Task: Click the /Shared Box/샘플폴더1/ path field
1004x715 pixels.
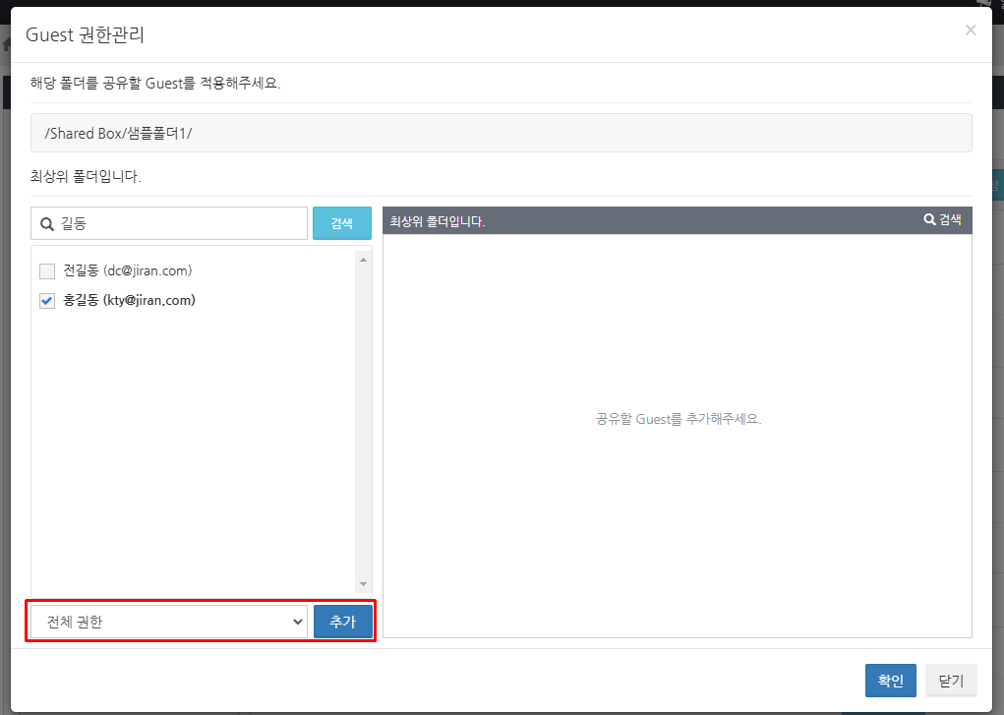Action: (501, 133)
